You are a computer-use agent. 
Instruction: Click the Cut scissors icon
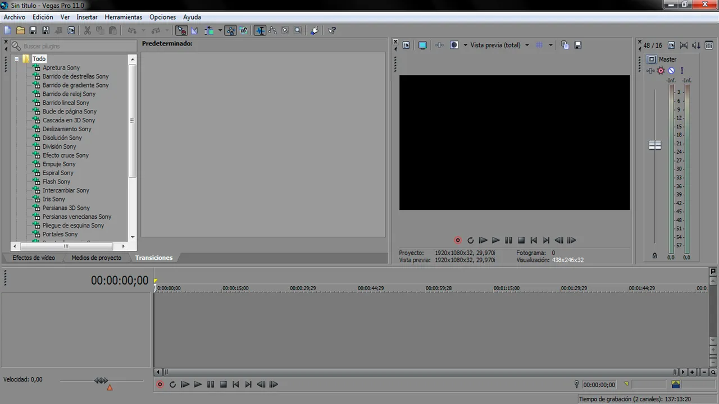tap(88, 30)
